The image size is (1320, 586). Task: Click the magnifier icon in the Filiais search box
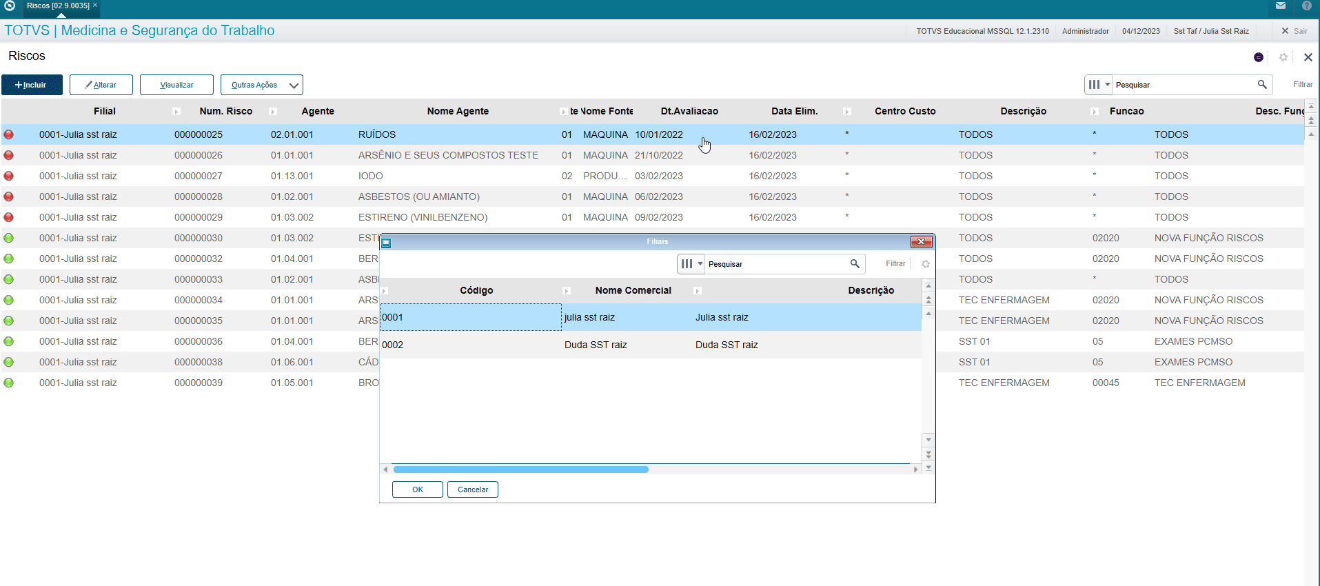tap(855, 263)
